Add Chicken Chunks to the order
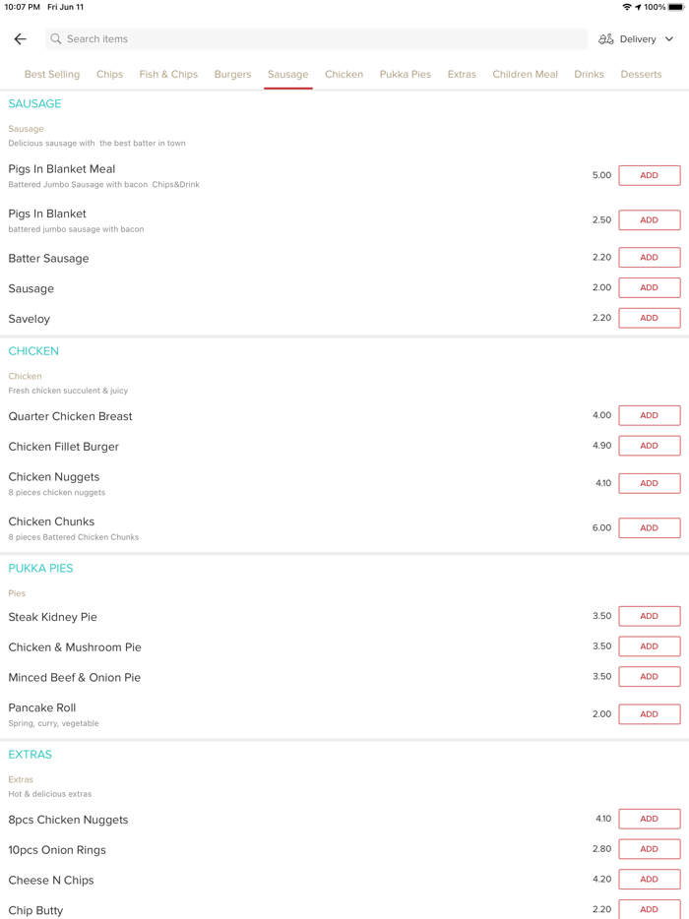This screenshot has width=689, height=919. (649, 528)
